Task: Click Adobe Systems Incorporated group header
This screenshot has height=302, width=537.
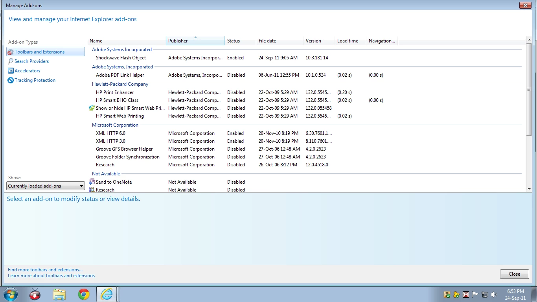Action: coord(122,50)
